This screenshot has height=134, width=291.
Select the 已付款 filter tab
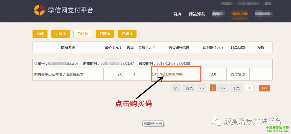82,34
